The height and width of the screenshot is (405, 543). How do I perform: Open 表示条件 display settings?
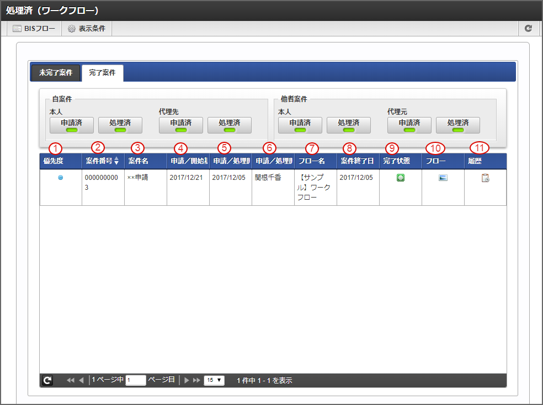click(x=87, y=28)
